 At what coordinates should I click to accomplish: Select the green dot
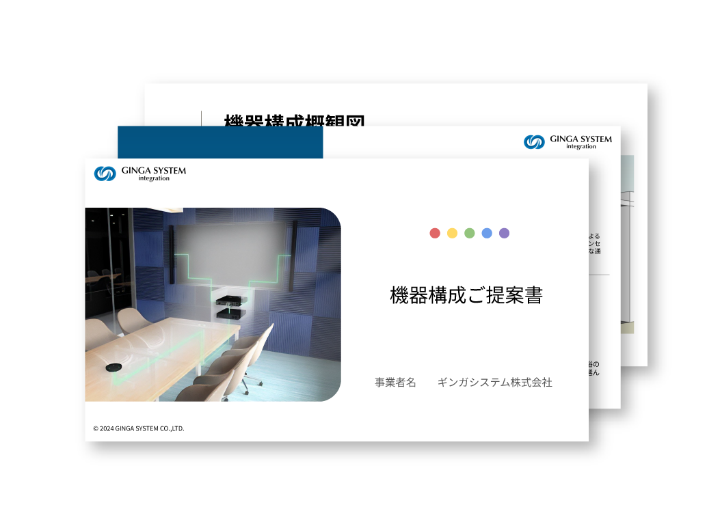click(x=470, y=233)
